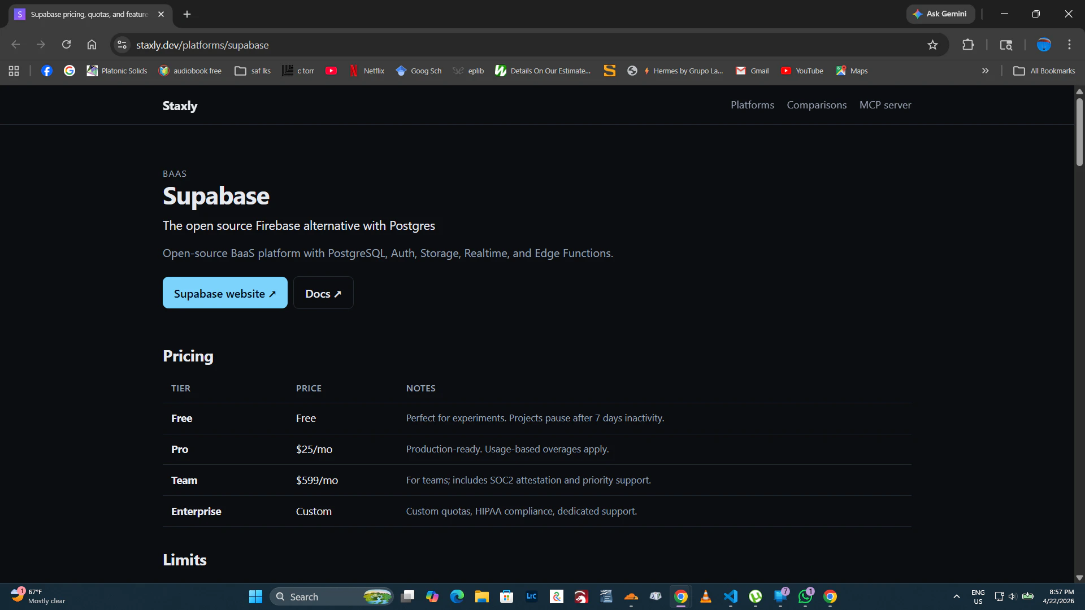Image resolution: width=1085 pixels, height=610 pixels.
Task: Open the Supabase Docs link
Action: click(323, 293)
